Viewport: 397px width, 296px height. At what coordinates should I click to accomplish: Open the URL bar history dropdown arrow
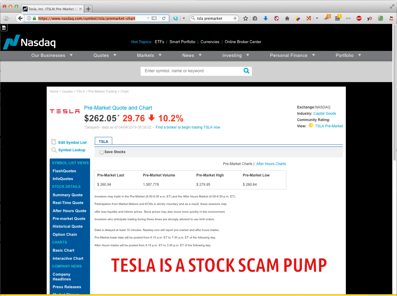pos(148,18)
